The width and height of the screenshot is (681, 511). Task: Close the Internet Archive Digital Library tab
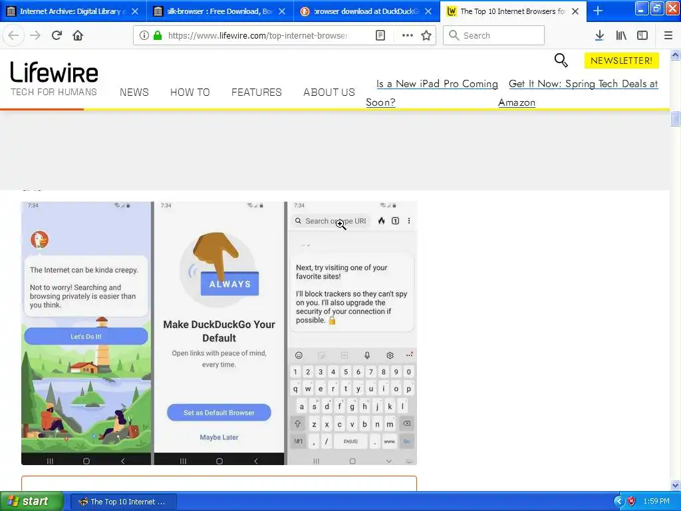click(135, 11)
